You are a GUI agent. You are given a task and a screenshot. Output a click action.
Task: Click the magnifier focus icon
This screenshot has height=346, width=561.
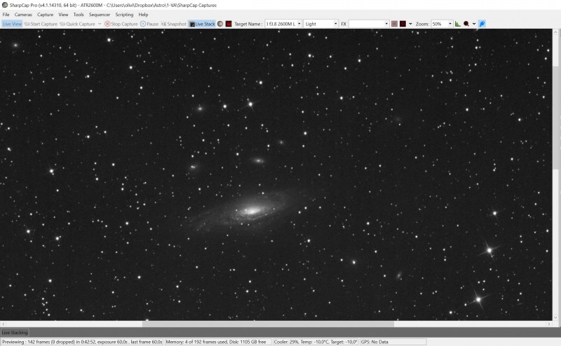pos(466,24)
